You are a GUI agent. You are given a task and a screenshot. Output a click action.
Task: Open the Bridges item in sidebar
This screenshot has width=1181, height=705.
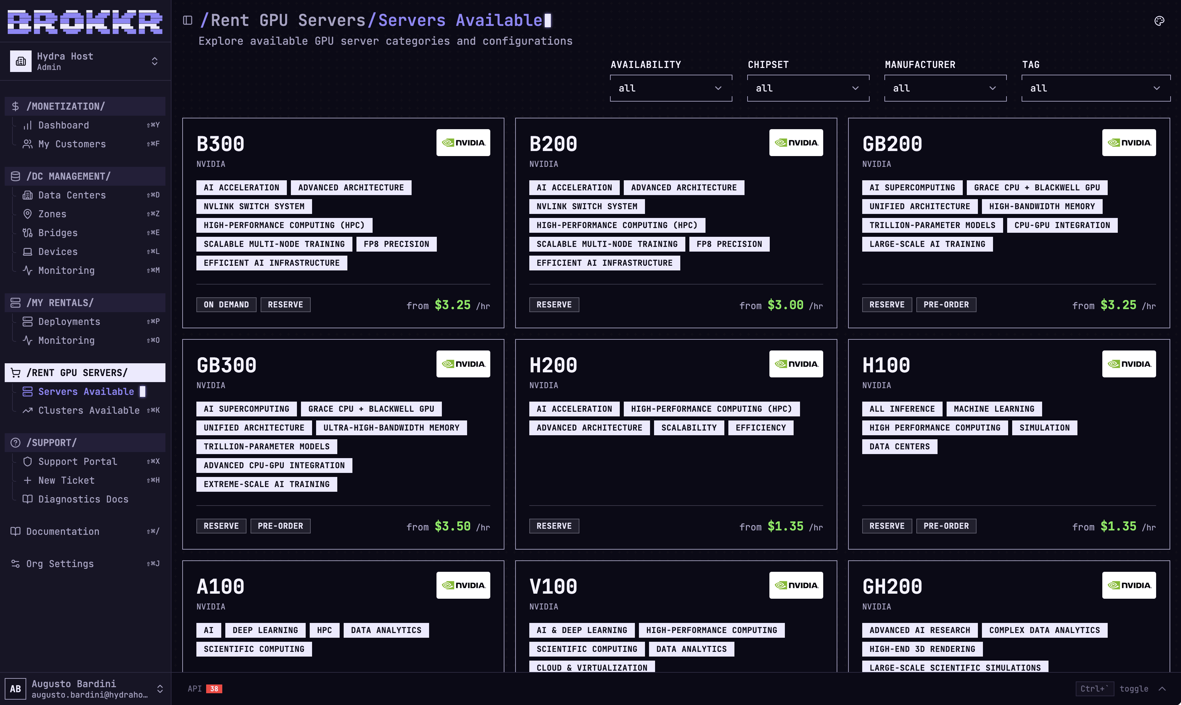[x=58, y=233]
